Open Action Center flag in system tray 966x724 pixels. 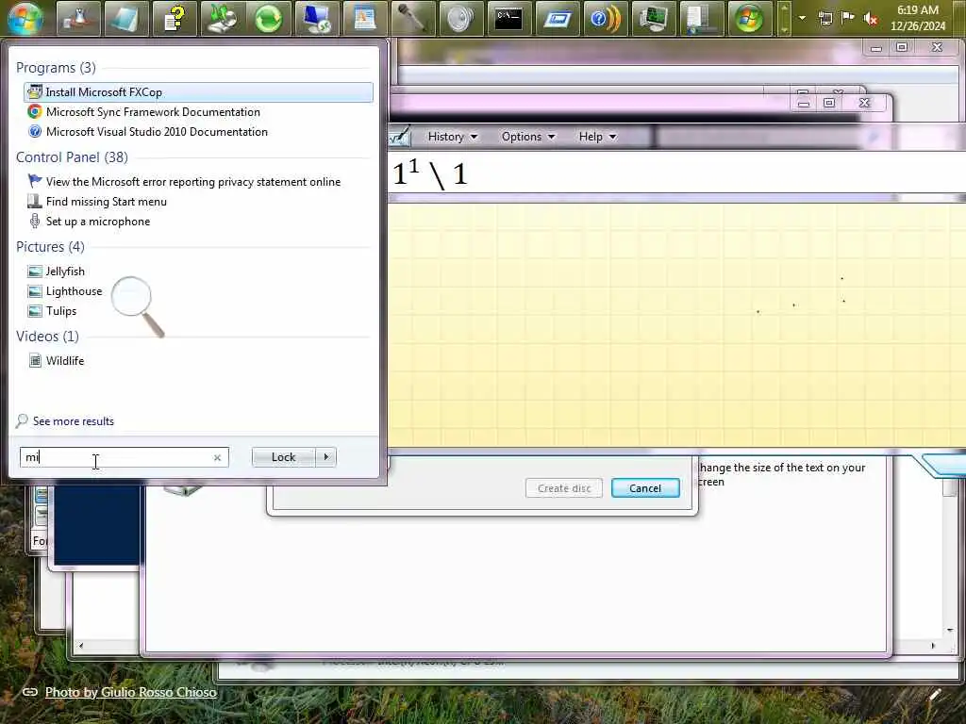pos(848,18)
